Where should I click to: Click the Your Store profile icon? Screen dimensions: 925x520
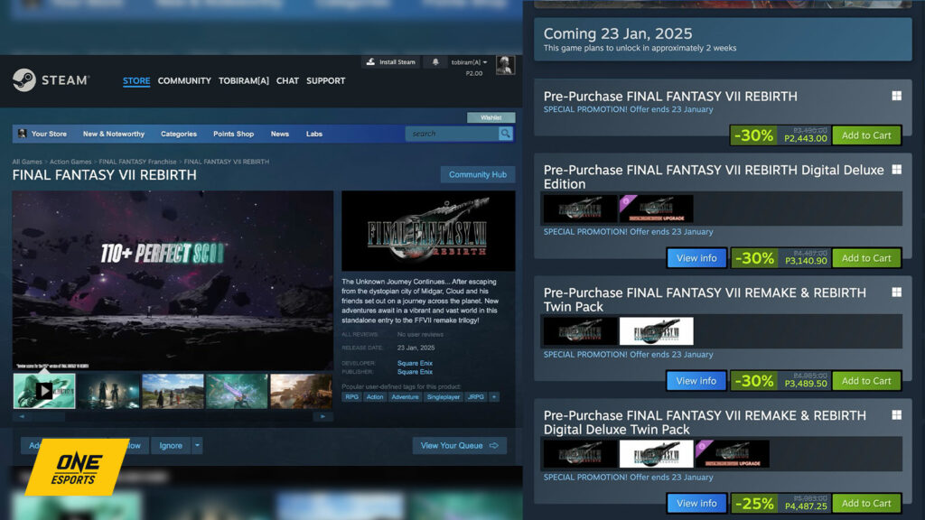(x=22, y=134)
